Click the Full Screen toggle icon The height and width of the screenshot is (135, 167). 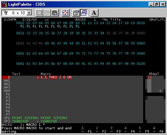point(65,13)
